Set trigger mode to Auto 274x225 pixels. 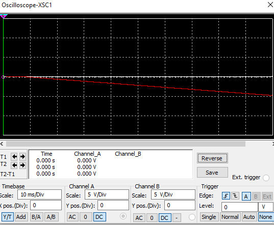coord(249,217)
